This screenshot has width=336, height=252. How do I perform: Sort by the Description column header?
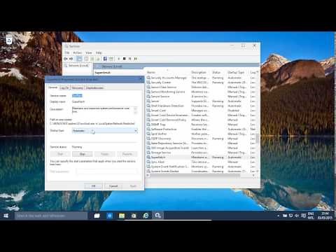click(200, 72)
